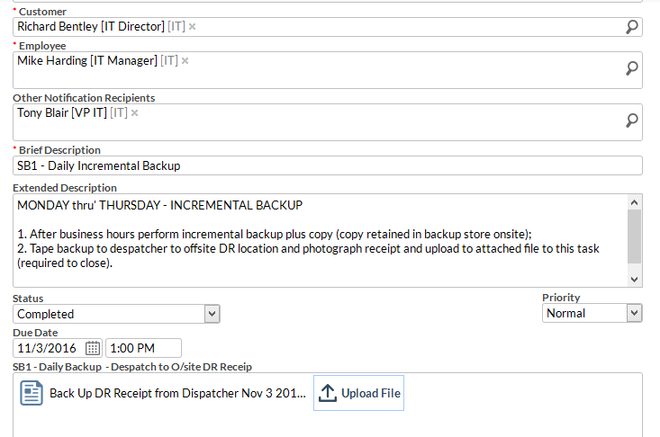
Task: Open the Due Date calendar picker
Action: point(93,348)
